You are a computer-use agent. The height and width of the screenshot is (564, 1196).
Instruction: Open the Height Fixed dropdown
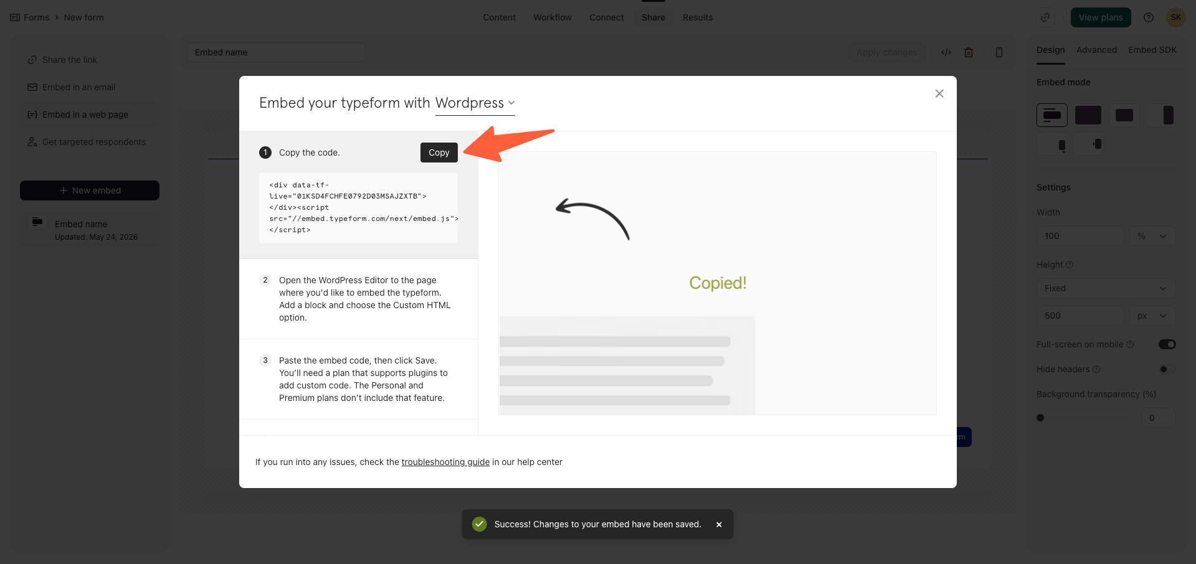click(x=1106, y=288)
